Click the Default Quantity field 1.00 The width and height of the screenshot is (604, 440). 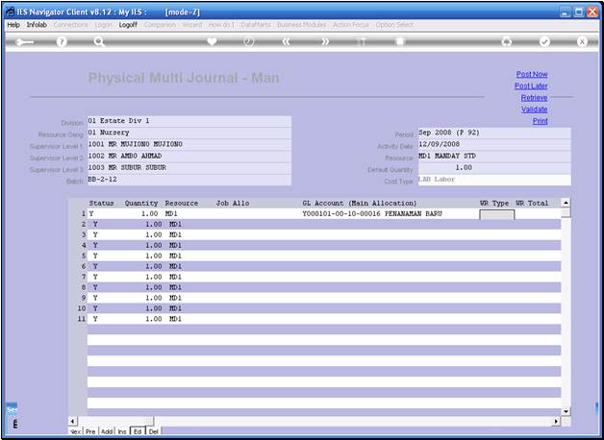(x=494, y=168)
